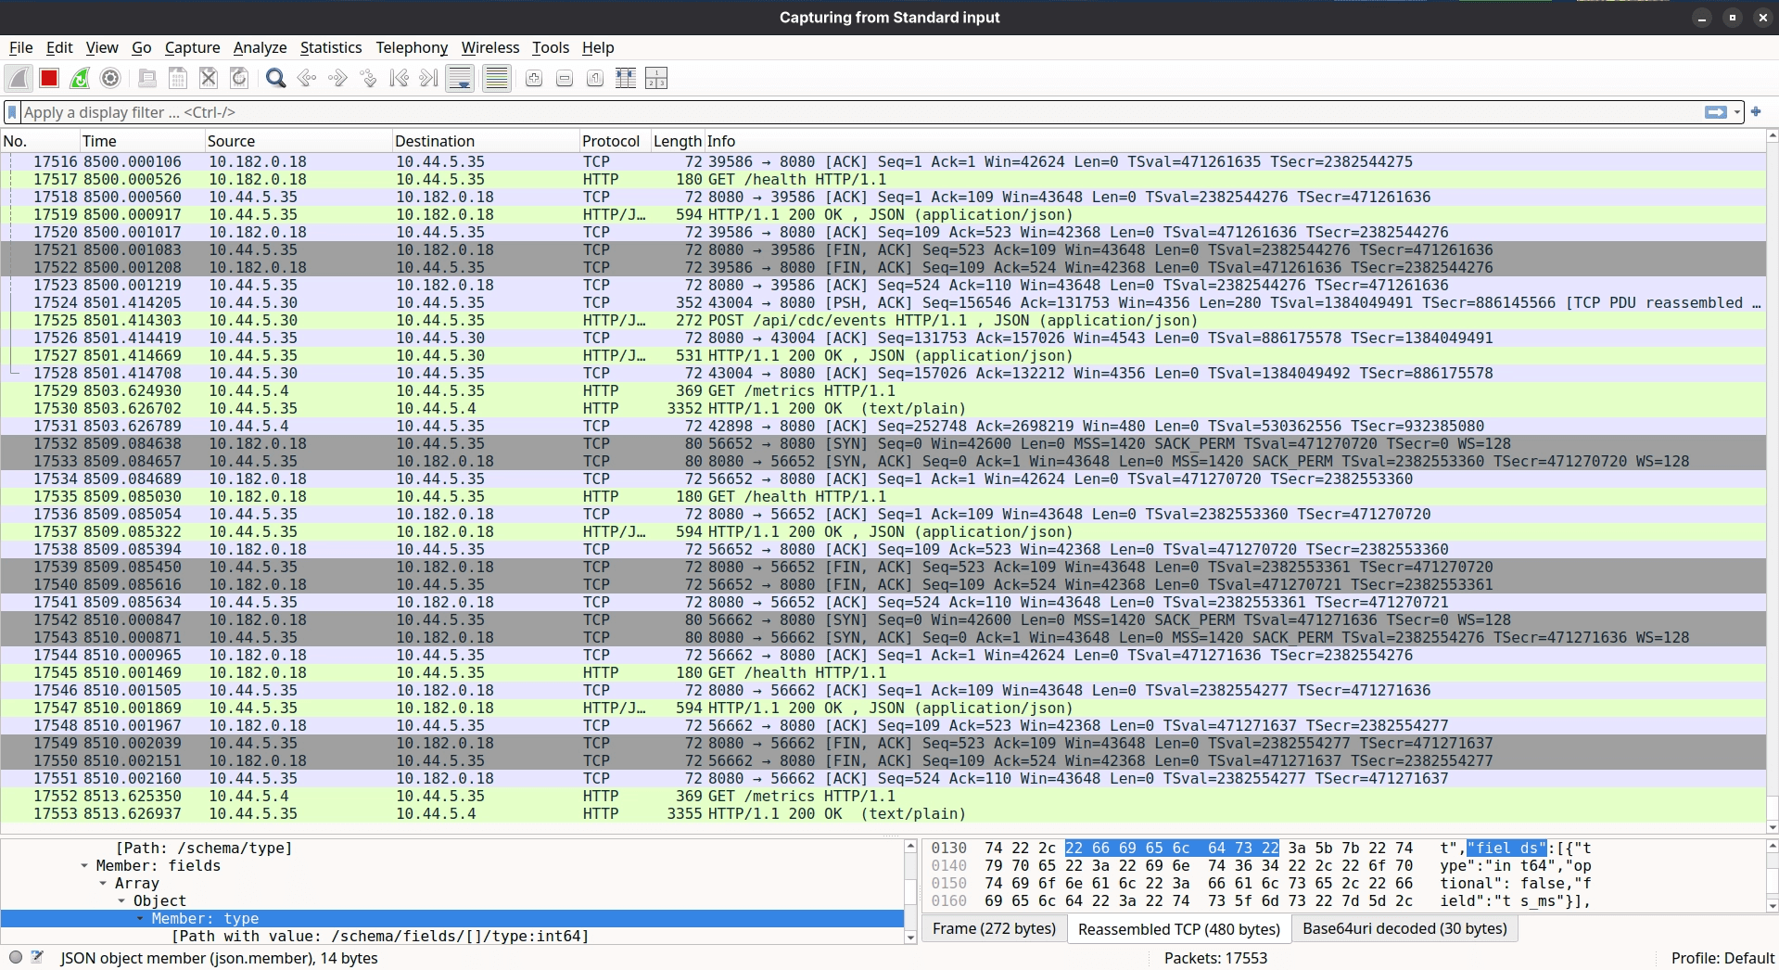Select packet 17525 POST /api/cdc/events
Image resolution: width=1779 pixels, height=970 pixels.
pyautogui.click(x=883, y=320)
